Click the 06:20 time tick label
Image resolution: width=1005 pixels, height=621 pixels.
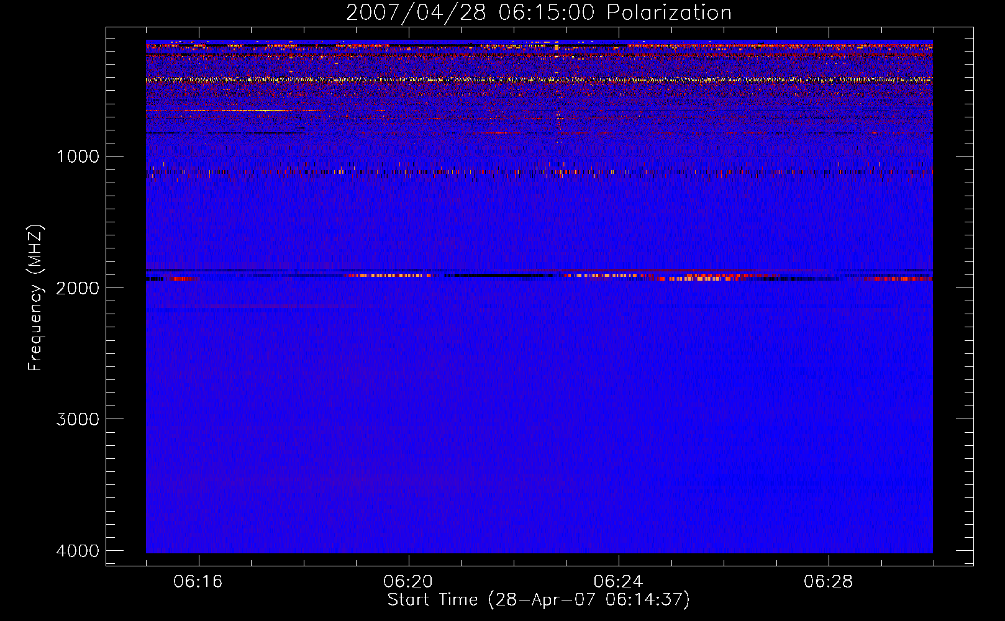[x=408, y=582]
